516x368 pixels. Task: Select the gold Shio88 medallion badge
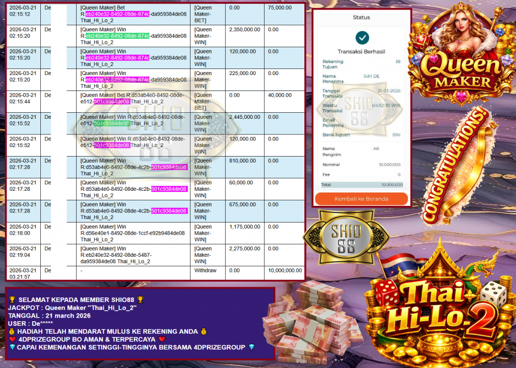click(x=346, y=237)
